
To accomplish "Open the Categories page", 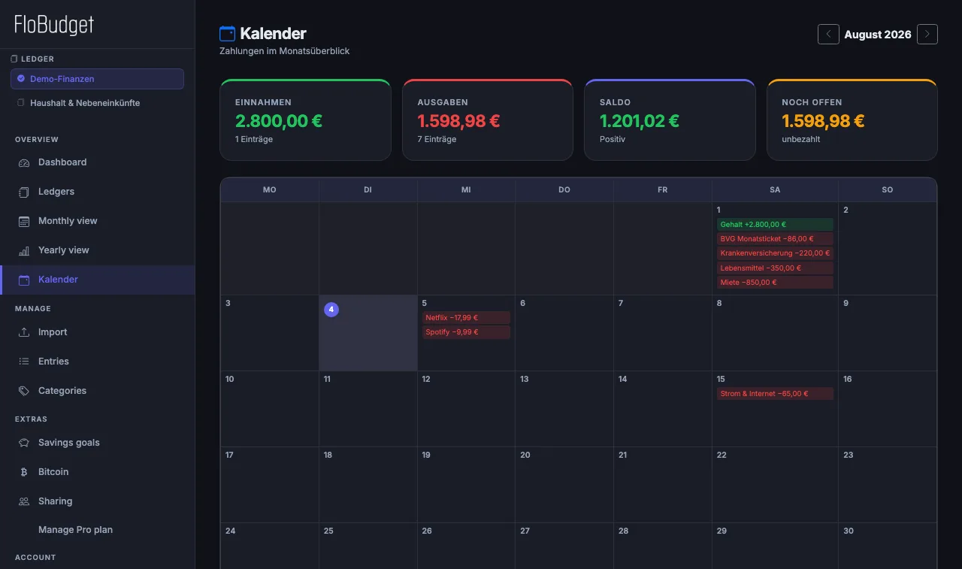I will pyautogui.click(x=98, y=391).
